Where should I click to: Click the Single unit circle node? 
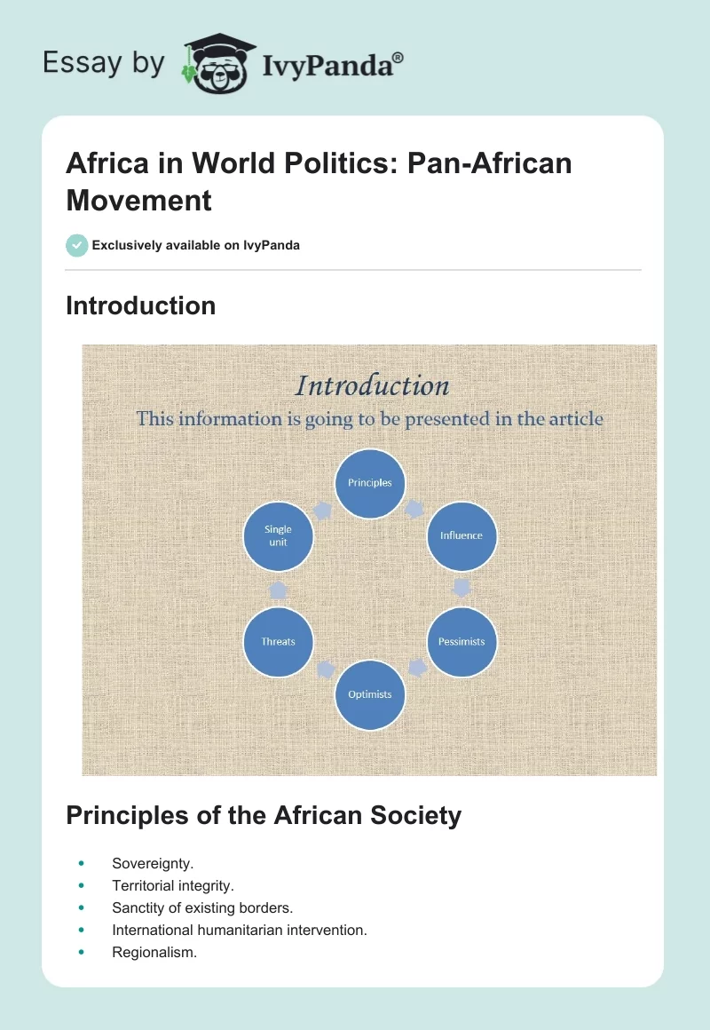click(278, 535)
